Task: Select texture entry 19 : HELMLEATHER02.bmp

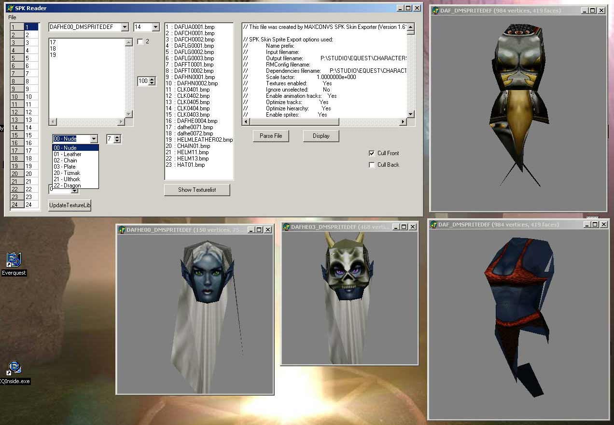Action: click(199, 140)
